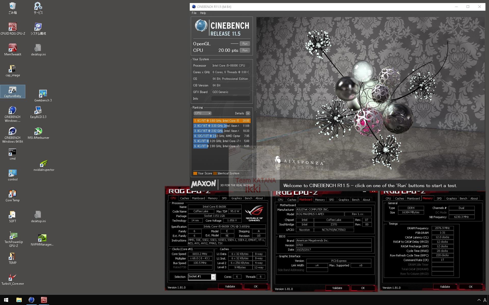489x305 pixels.
Task: Open CINEBENCH Windows desktop shortcut
Action: pyautogui.click(x=12, y=114)
